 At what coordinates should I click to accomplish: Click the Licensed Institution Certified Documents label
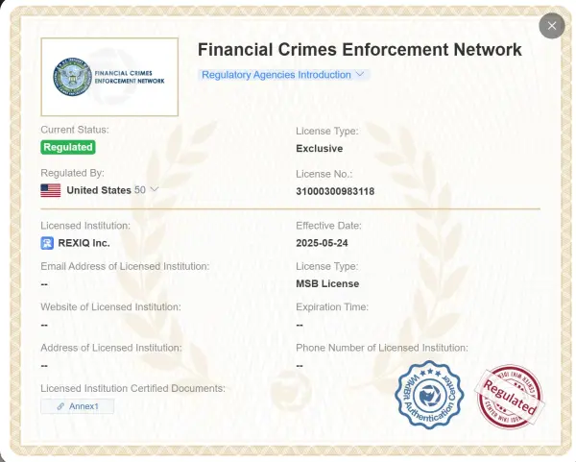pos(133,388)
